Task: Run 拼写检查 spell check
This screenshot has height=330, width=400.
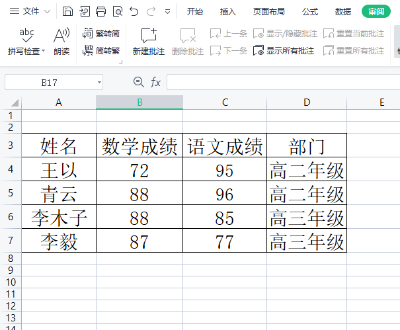Action: [x=26, y=42]
